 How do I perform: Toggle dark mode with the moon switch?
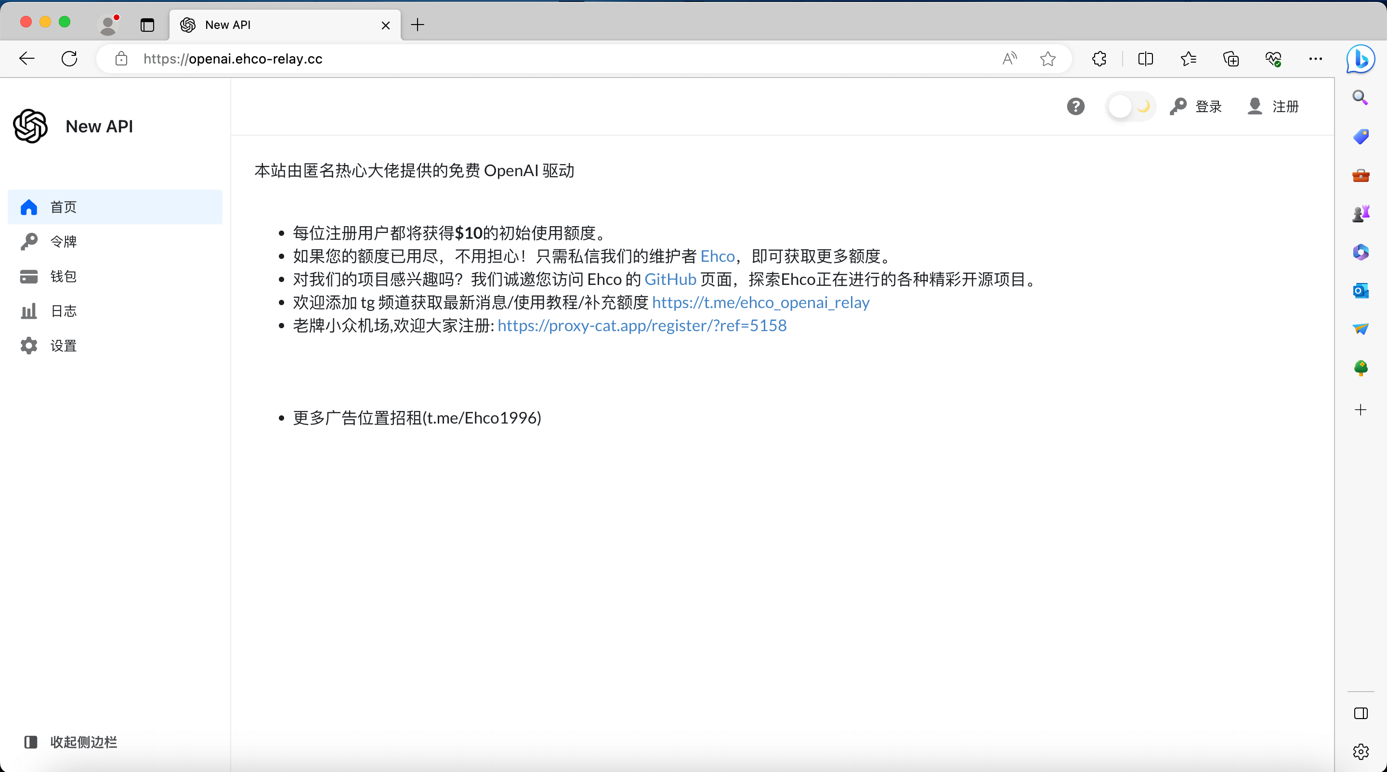point(1130,106)
